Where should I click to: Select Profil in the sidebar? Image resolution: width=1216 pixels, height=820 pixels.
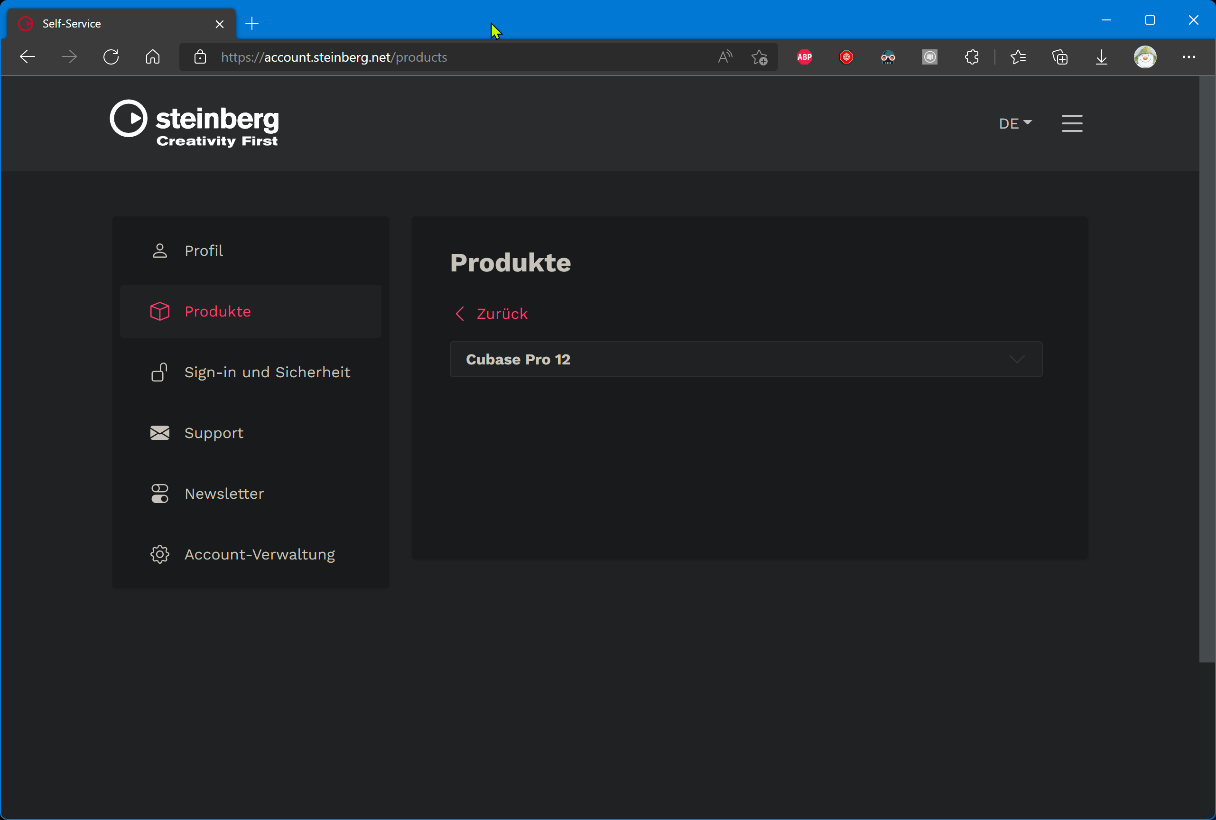click(x=204, y=251)
